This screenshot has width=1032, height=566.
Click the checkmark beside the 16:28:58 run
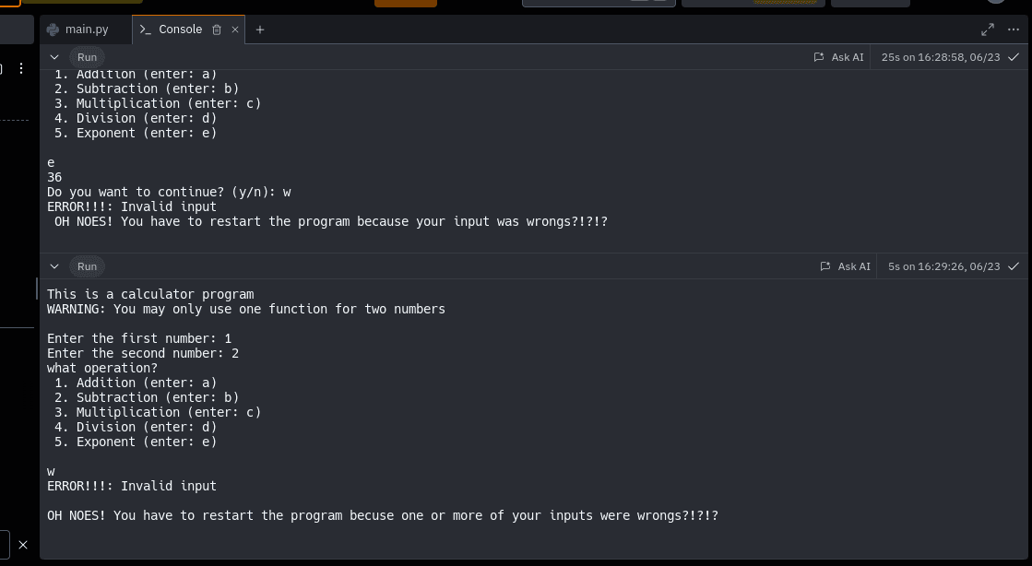click(1014, 57)
